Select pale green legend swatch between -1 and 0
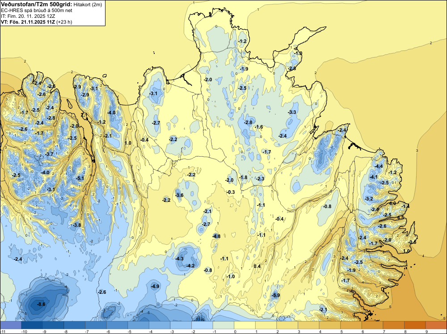 click(x=223, y=325)
